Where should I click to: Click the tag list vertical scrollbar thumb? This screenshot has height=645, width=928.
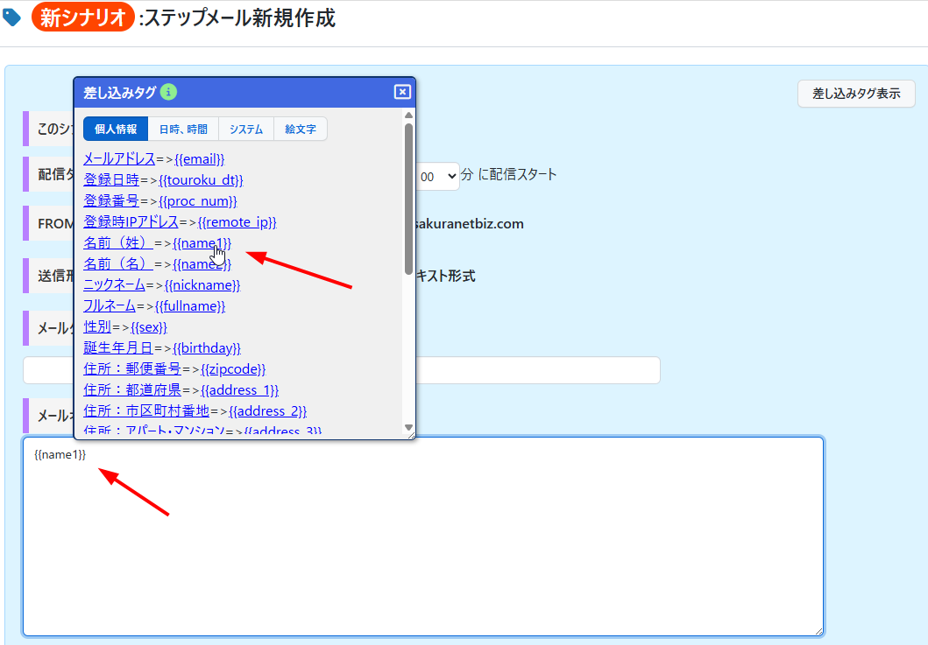click(x=408, y=197)
